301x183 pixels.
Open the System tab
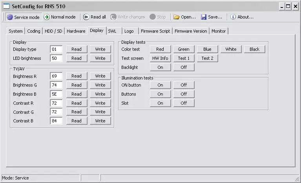[16, 31]
